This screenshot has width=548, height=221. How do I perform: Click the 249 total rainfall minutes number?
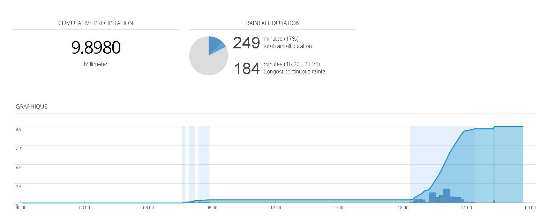(246, 43)
